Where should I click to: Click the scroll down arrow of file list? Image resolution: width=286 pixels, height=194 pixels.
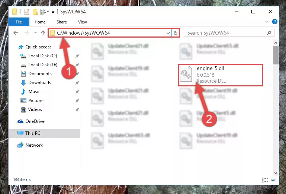click(276, 173)
